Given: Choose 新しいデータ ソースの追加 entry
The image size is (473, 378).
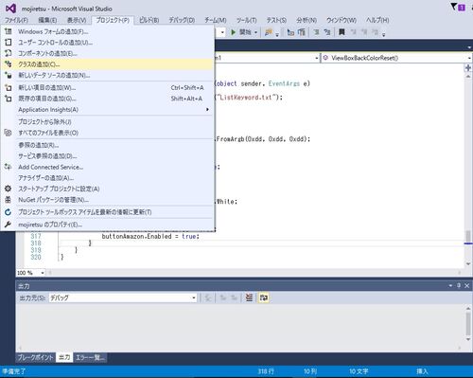Looking at the screenshot, I should [107, 76].
